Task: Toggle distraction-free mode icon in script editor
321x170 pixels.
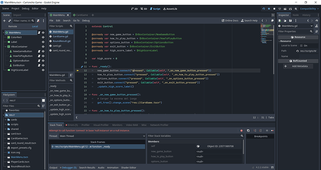Action: [273, 15]
